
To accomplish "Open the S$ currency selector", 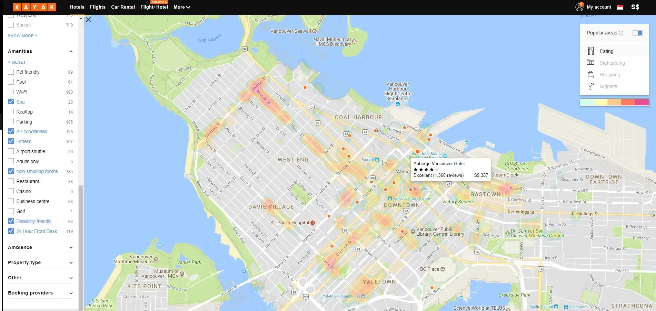I will pos(635,7).
